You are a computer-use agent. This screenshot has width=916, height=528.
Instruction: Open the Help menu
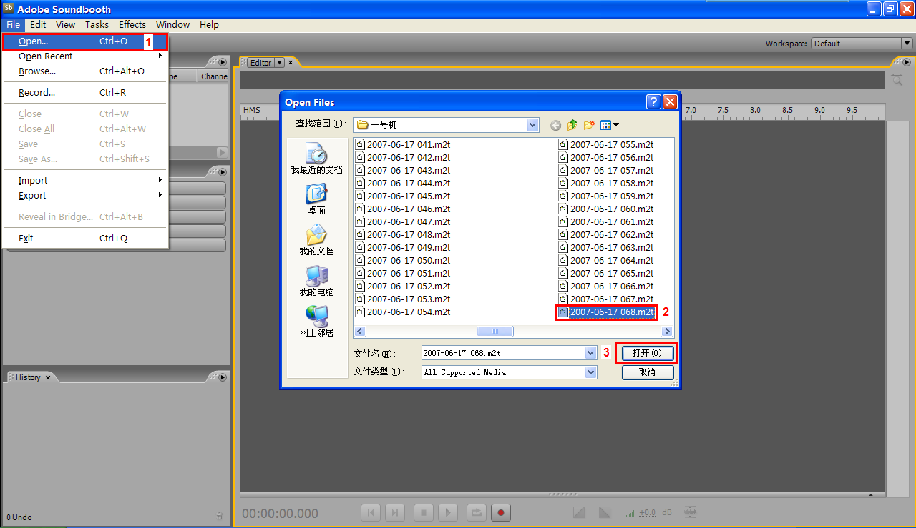click(209, 24)
